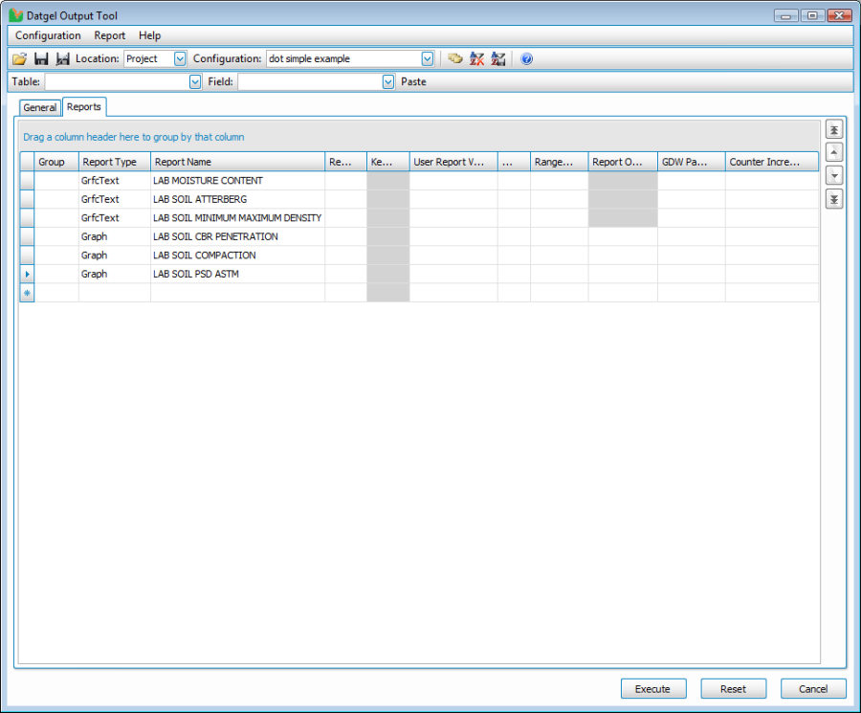The width and height of the screenshot is (861, 713).
Task: Open the Table dropdown list
Action: coord(195,82)
